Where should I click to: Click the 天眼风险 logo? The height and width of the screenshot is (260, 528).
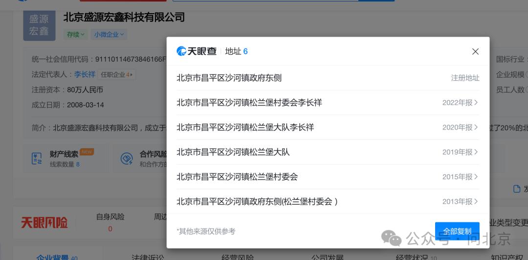[x=44, y=223]
